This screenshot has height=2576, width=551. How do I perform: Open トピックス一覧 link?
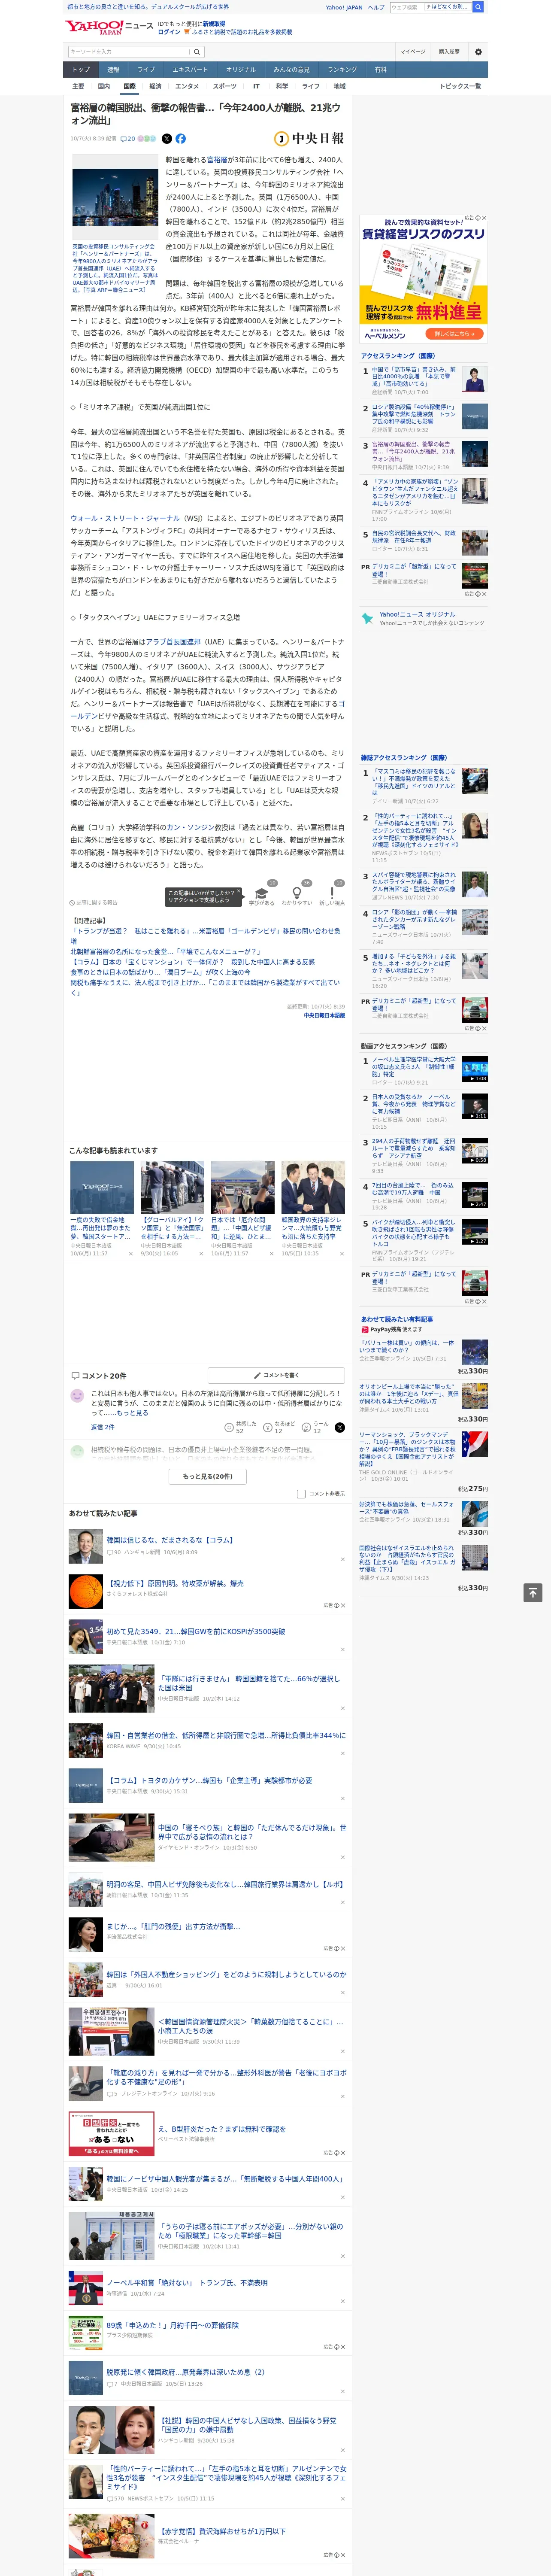point(460,87)
